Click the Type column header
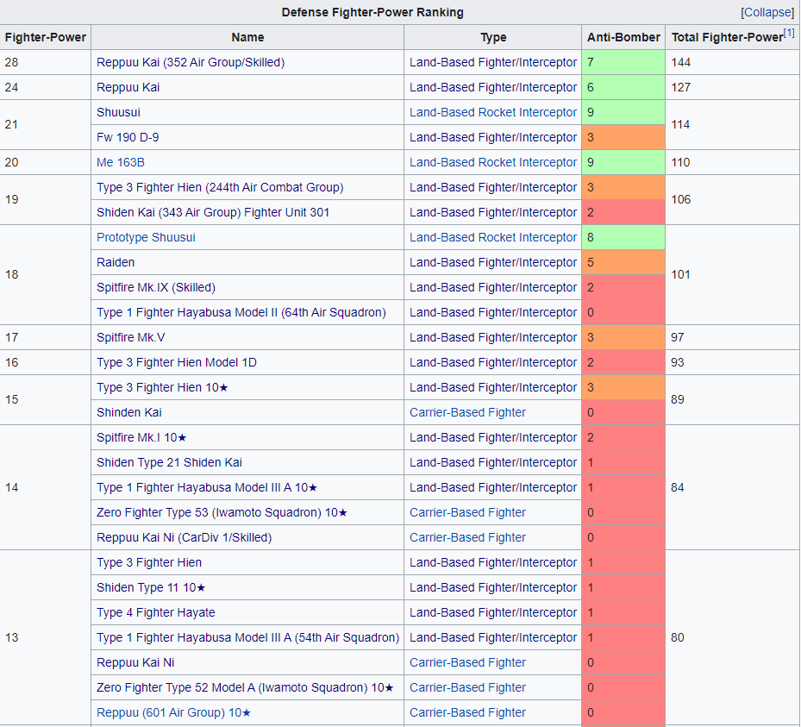This screenshot has height=727, width=801. tap(493, 37)
